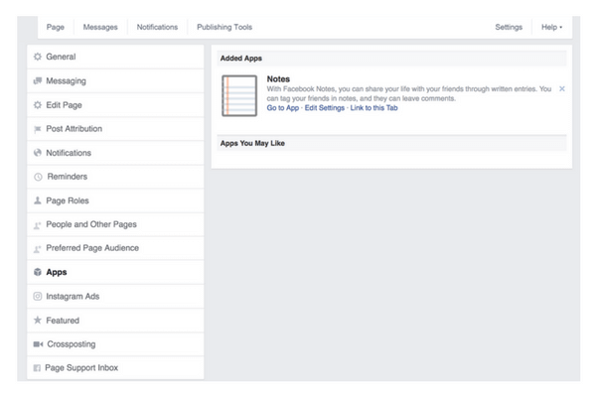Click the Messaging chat bubbles icon
Image resolution: width=596 pixels, height=397 pixels.
[x=38, y=80]
